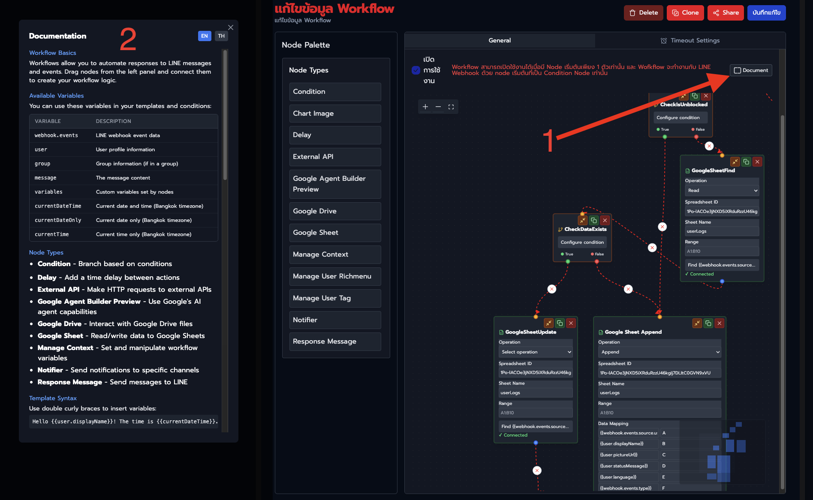Select Google Drive node type
Screen dimensions: 813x500
click(x=335, y=211)
